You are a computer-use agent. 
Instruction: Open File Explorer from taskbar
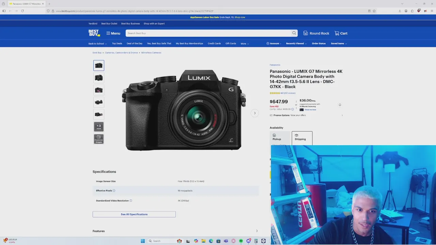[x=203, y=241]
